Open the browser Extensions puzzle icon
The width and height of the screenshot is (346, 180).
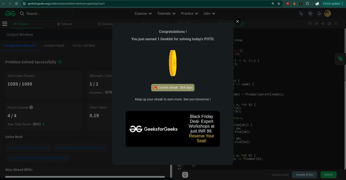307,3
